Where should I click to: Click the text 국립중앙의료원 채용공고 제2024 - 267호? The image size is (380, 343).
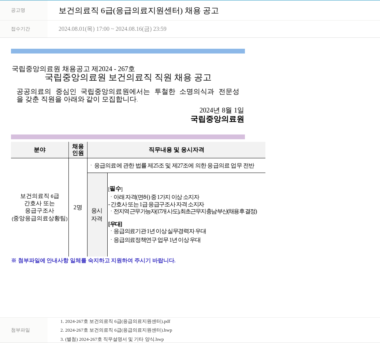point(73,69)
